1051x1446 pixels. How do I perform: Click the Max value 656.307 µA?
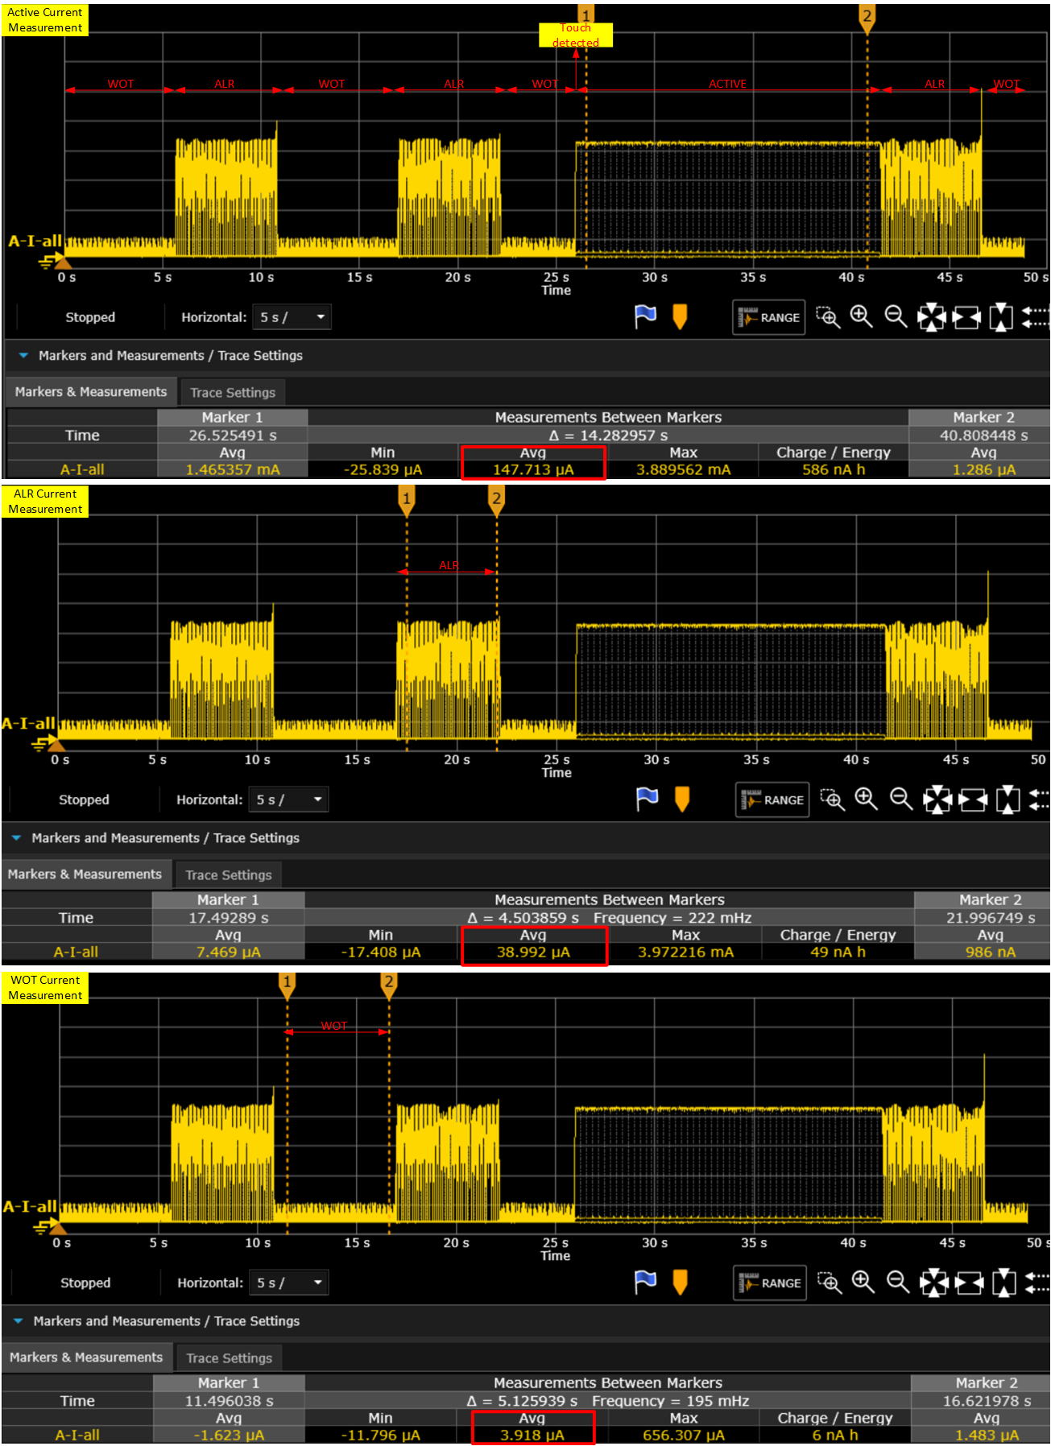pyautogui.click(x=684, y=1435)
